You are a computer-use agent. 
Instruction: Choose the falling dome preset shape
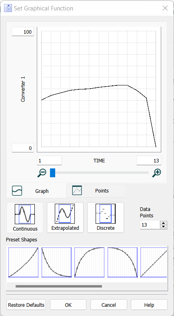point(122,262)
